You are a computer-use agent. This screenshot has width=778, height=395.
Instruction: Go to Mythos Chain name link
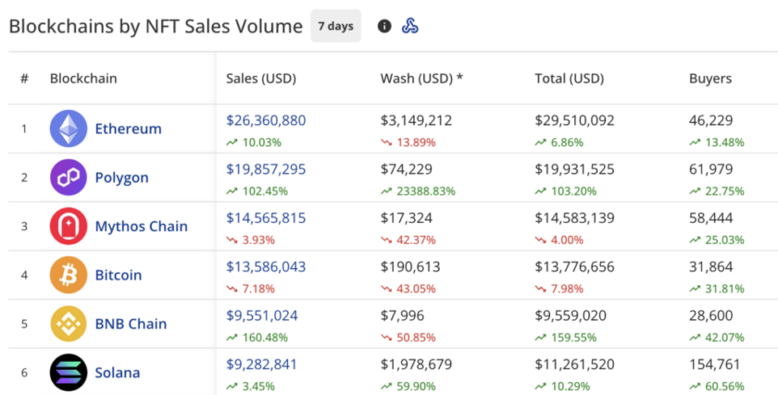141,227
